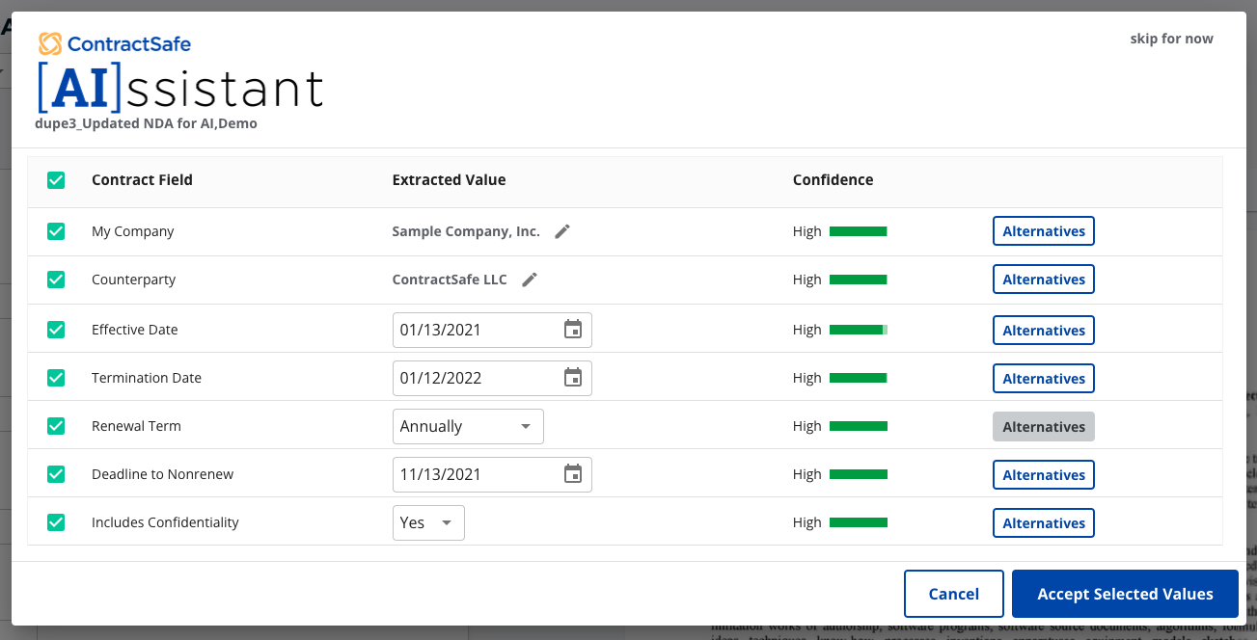Open calendar picker for Termination Date
Image resolution: width=1257 pixels, height=640 pixels.
tap(572, 378)
